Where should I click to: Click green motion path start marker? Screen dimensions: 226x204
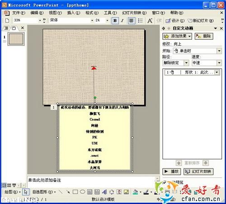pyautogui.click(x=95, y=98)
